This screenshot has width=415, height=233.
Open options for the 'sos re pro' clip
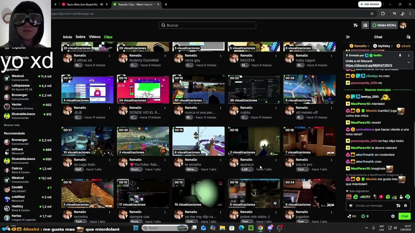pos(331,160)
